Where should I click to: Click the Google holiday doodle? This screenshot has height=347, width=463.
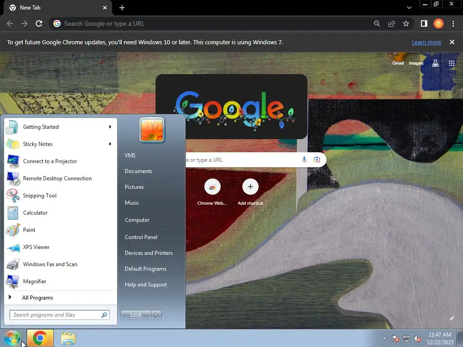coord(231,107)
